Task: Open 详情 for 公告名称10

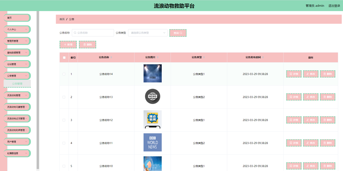Action: click(x=294, y=166)
